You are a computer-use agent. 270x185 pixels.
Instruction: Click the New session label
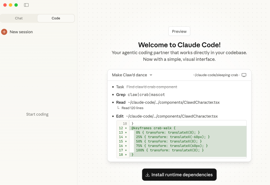21,32
